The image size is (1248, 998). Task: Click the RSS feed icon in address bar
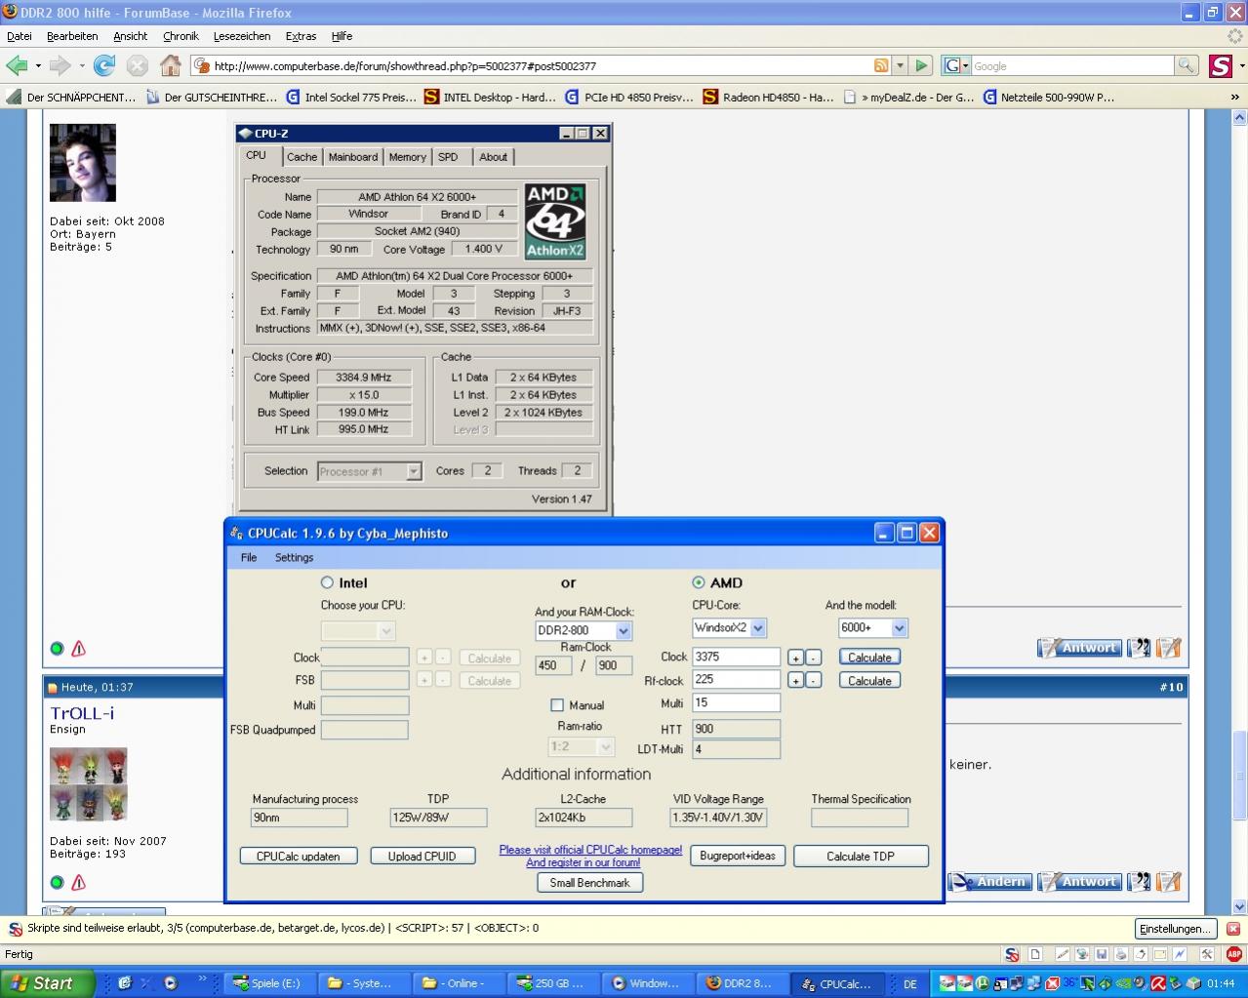[x=881, y=65]
